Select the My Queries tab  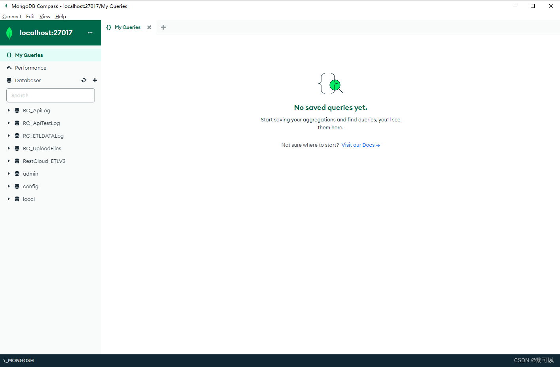point(127,27)
